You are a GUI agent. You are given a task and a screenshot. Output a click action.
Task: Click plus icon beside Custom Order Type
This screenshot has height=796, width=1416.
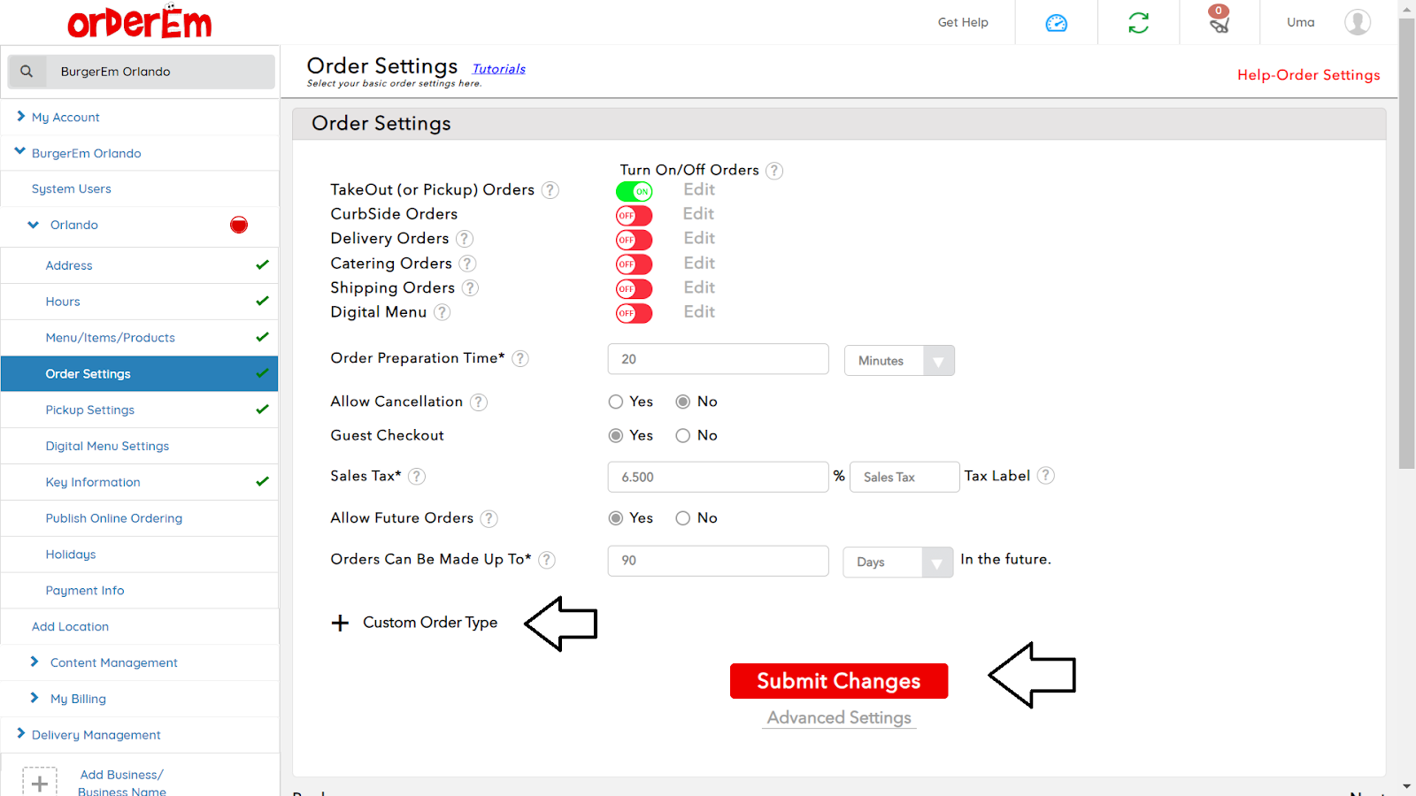point(340,624)
